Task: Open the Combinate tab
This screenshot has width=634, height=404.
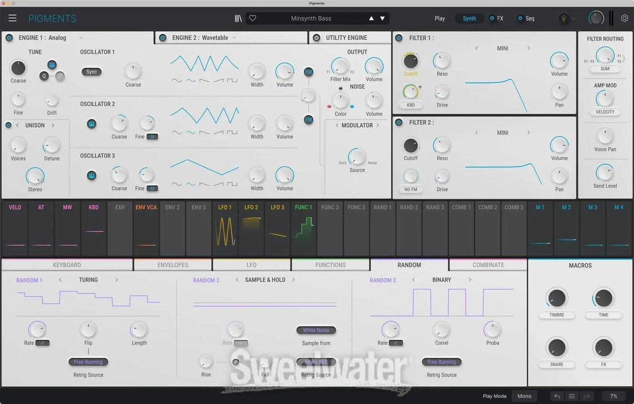Action: click(x=488, y=265)
